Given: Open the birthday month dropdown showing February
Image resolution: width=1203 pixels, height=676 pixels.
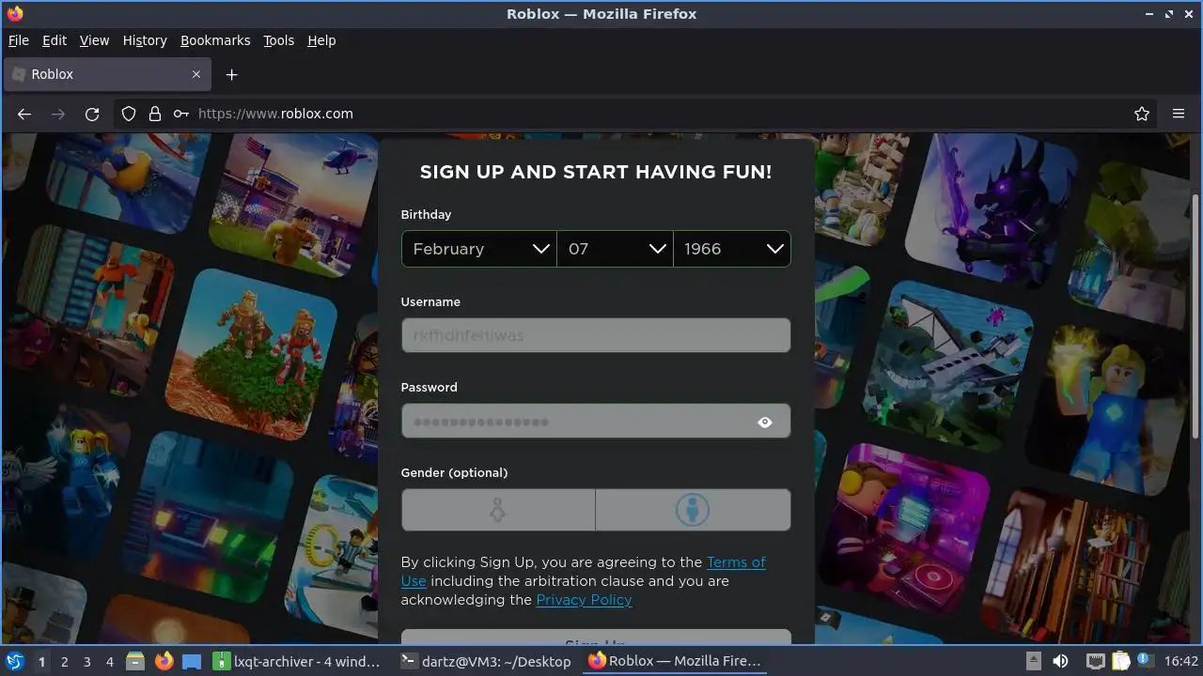Looking at the screenshot, I should 478,249.
